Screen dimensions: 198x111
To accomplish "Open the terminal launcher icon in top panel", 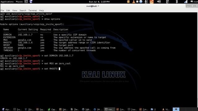I will pos(26,2).
